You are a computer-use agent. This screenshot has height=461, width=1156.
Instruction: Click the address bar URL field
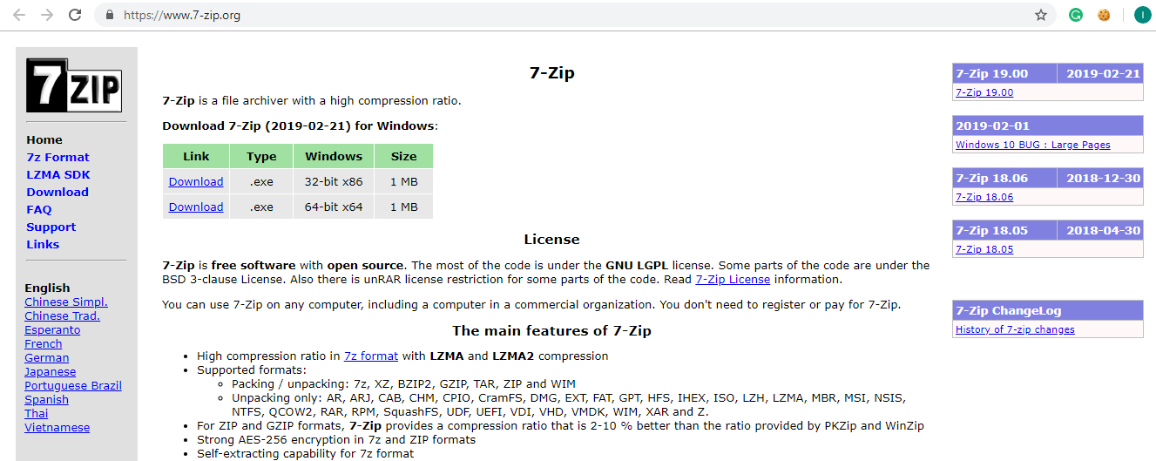pos(523,15)
